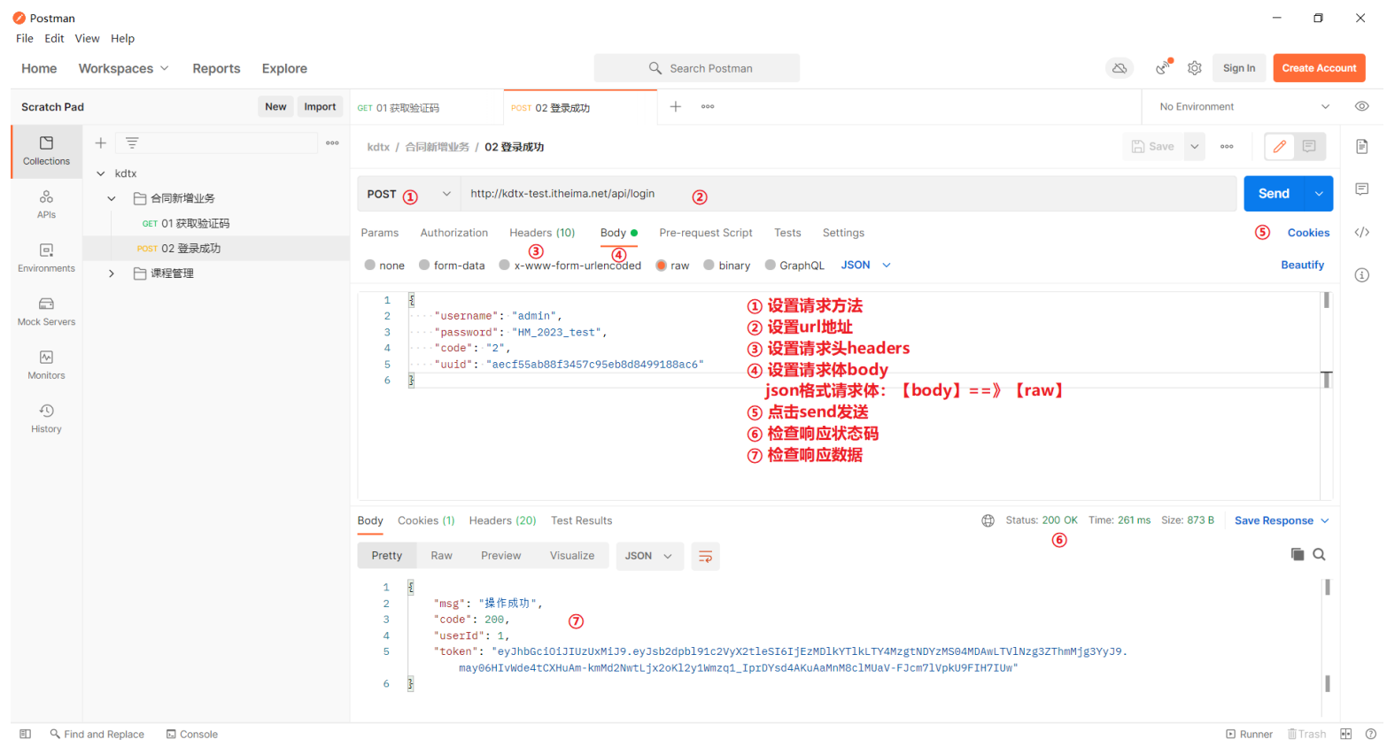This screenshot has height=747, width=1387.
Task: Click the plus icon to create a collection
Action: (x=101, y=142)
